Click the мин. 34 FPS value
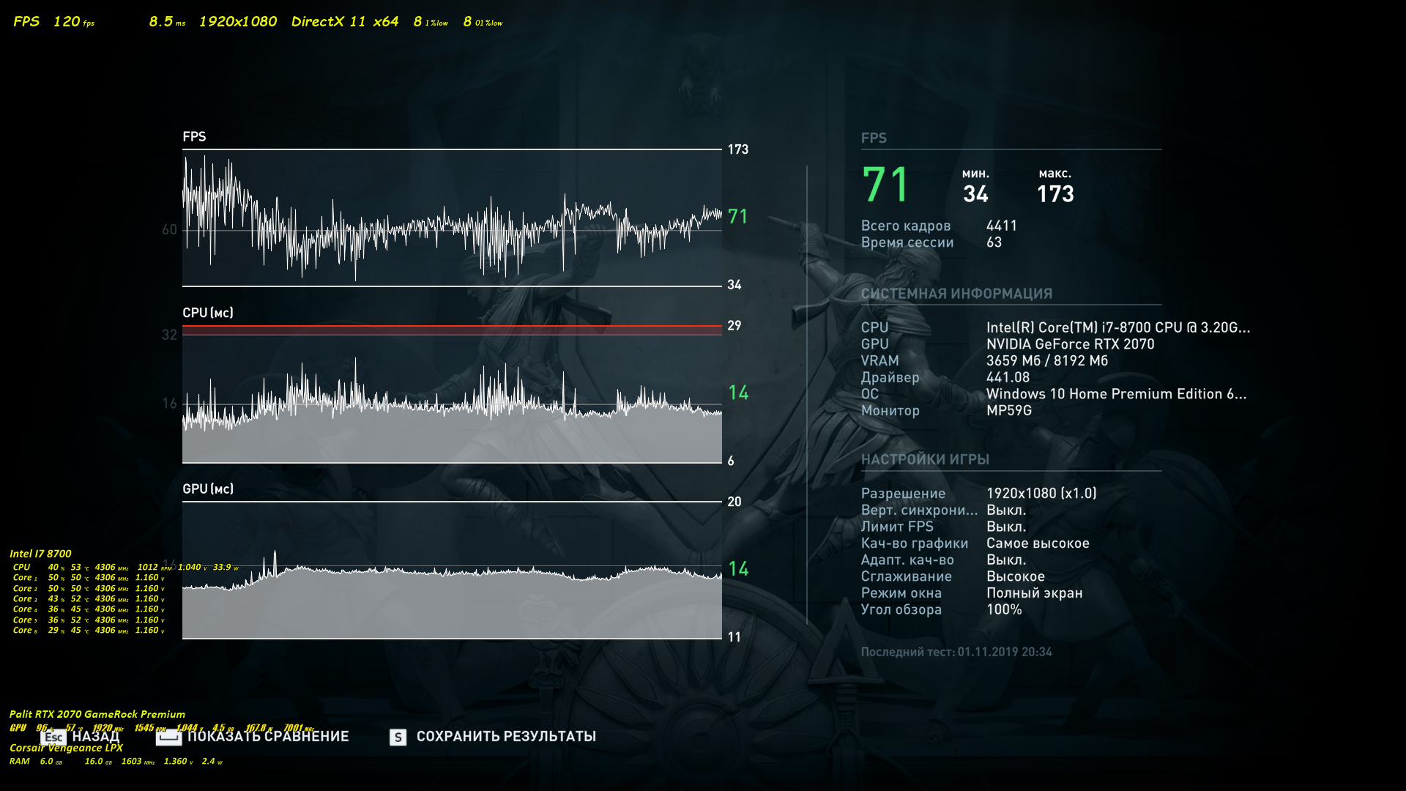Viewport: 1406px width, 791px height. (x=975, y=193)
